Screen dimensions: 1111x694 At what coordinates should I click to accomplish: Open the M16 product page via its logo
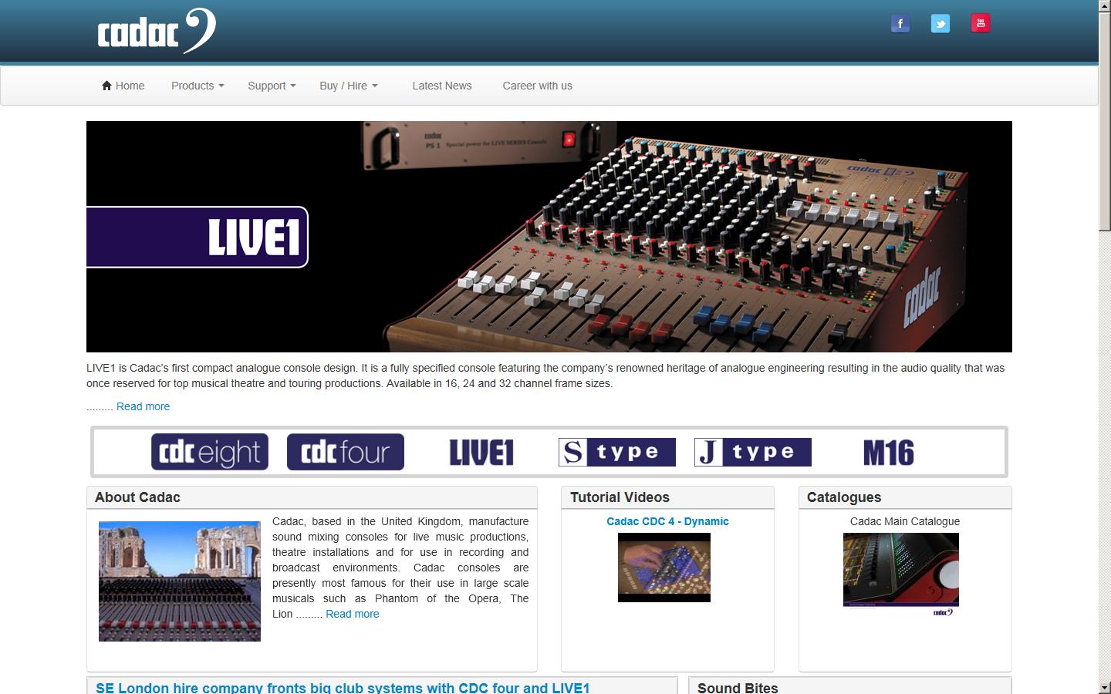point(887,453)
